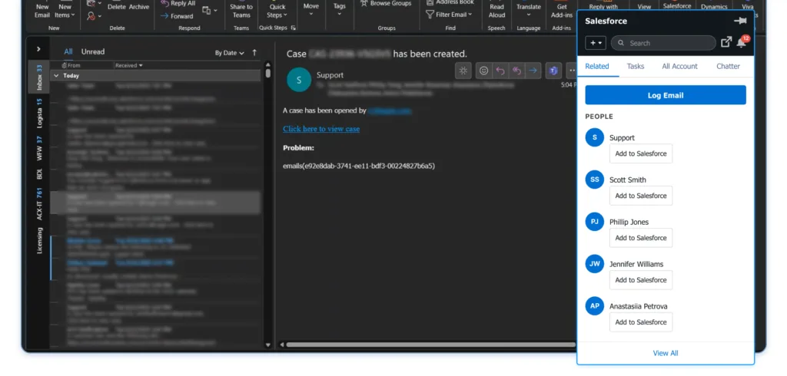Reply using the single arrow icon in email header

500,71
